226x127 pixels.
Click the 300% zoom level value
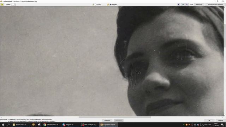(191, 5)
